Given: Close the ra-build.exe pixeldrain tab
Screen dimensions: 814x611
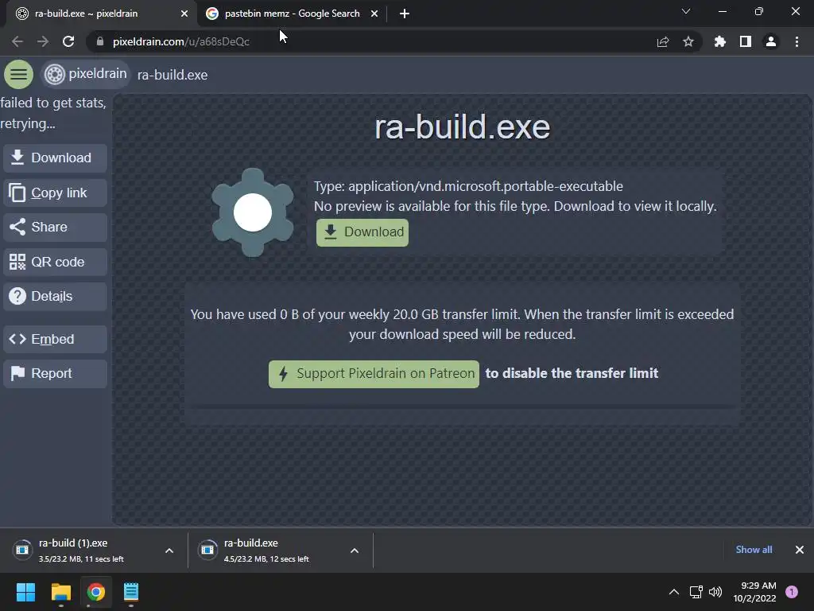Looking at the screenshot, I should (x=184, y=14).
